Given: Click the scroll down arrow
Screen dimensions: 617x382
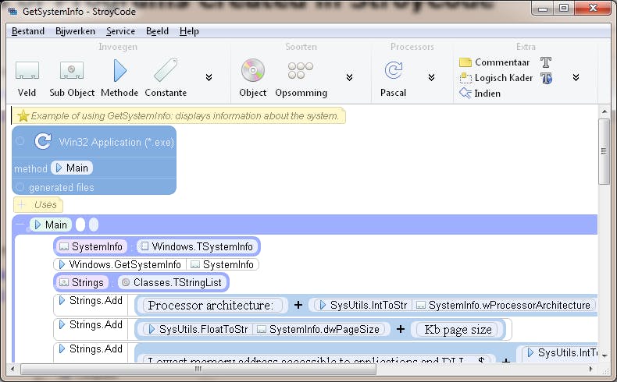Looking at the screenshot, I should tap(604, 355).
